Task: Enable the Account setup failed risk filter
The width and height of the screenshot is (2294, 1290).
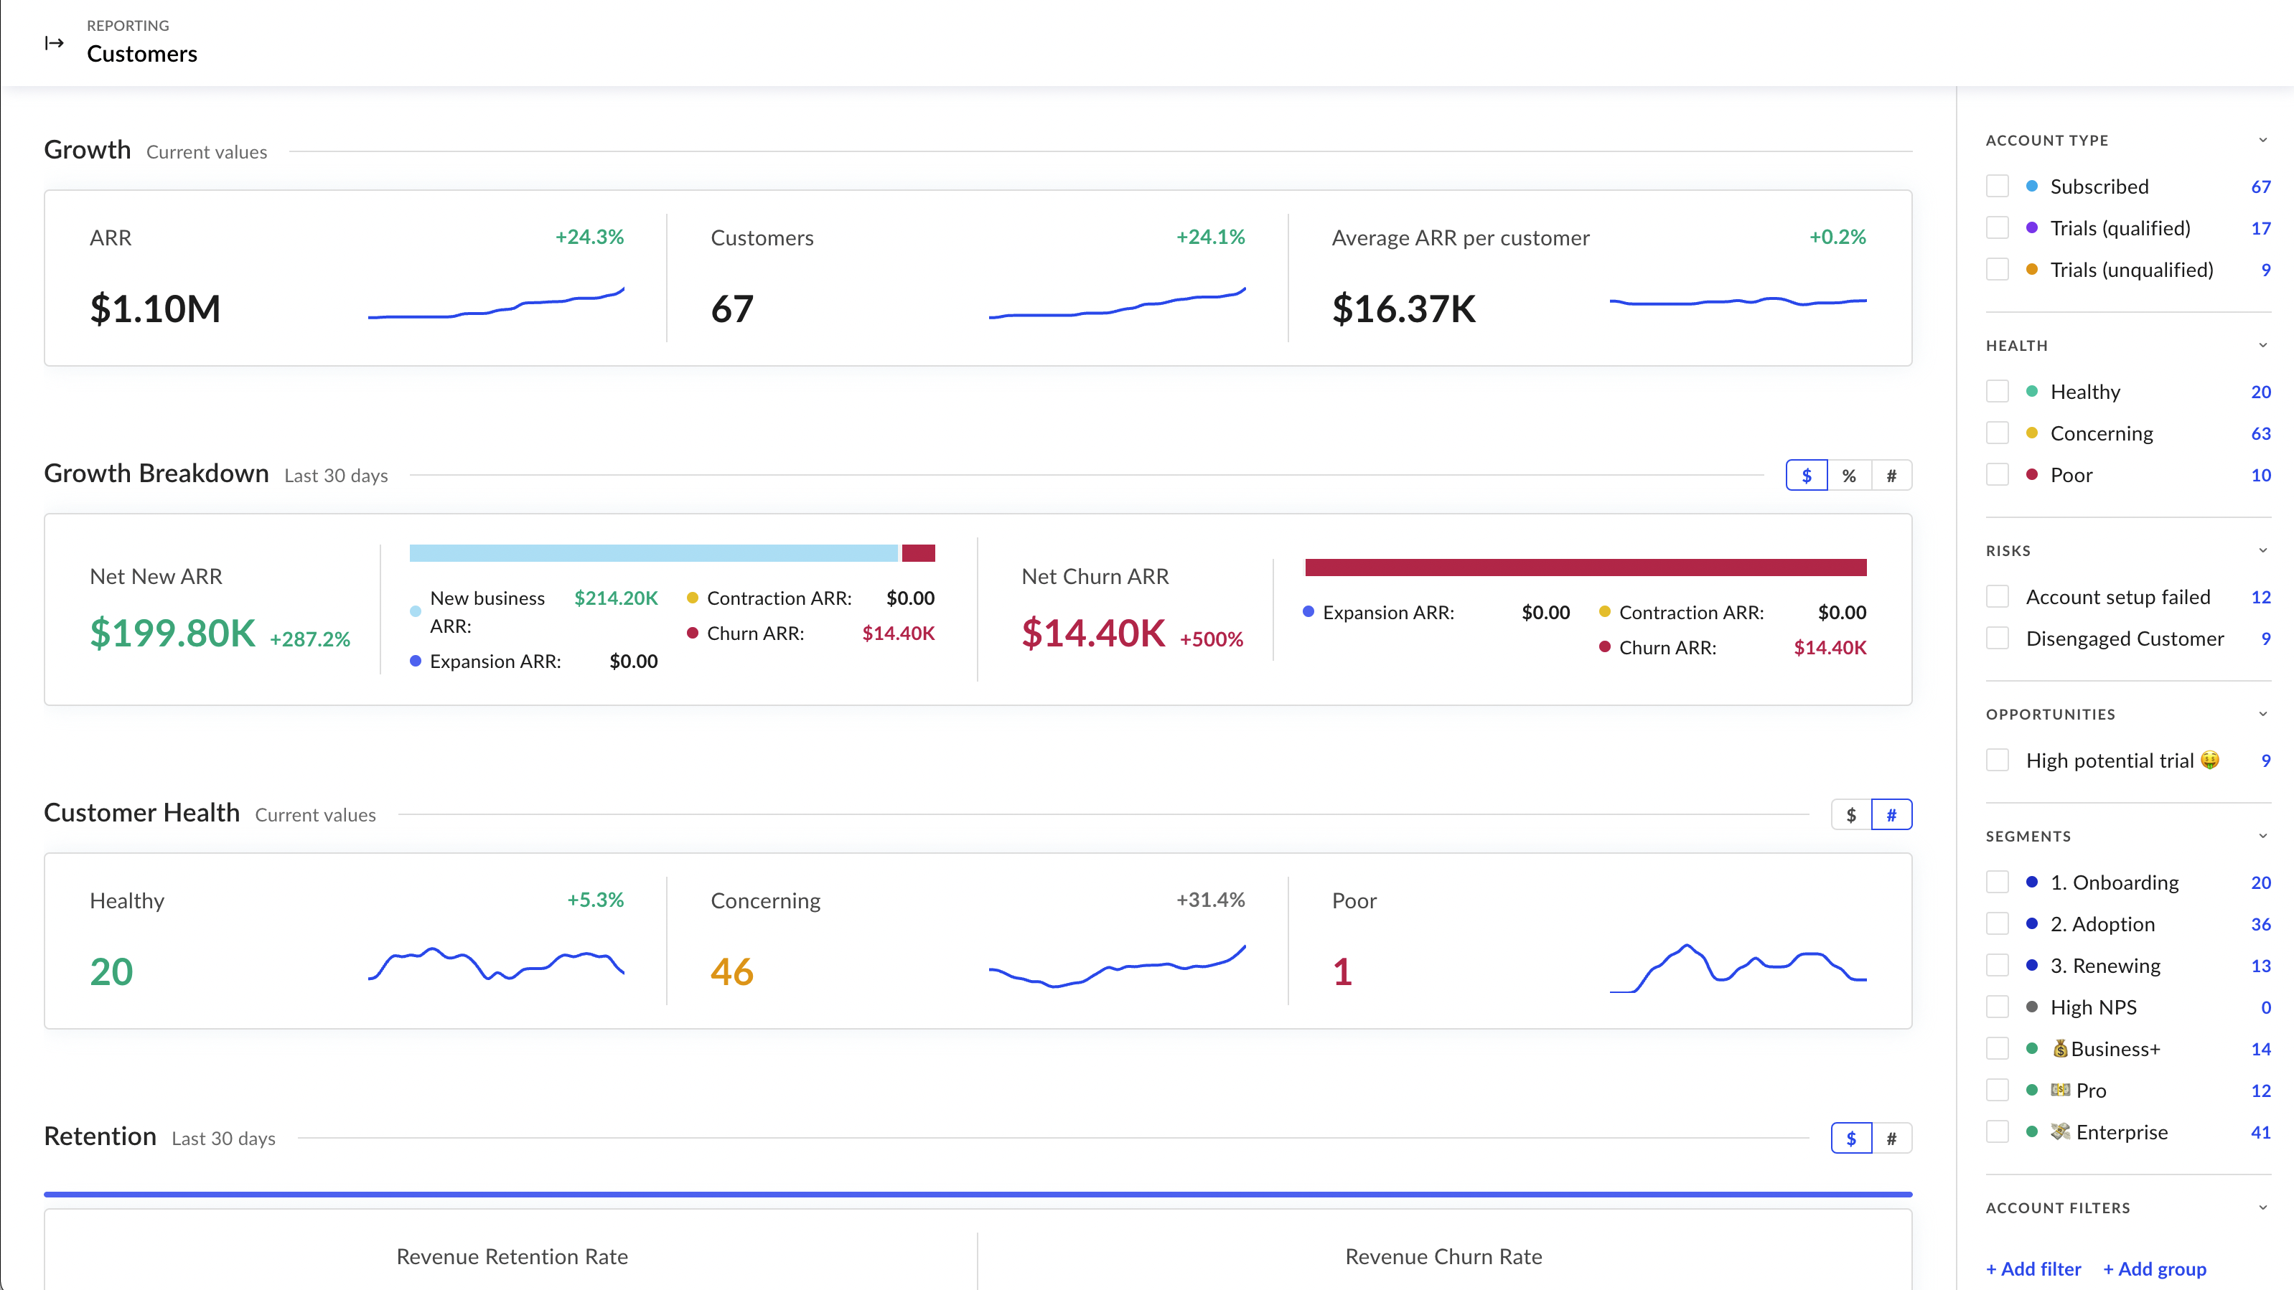Action: (x=1998, y=596)
